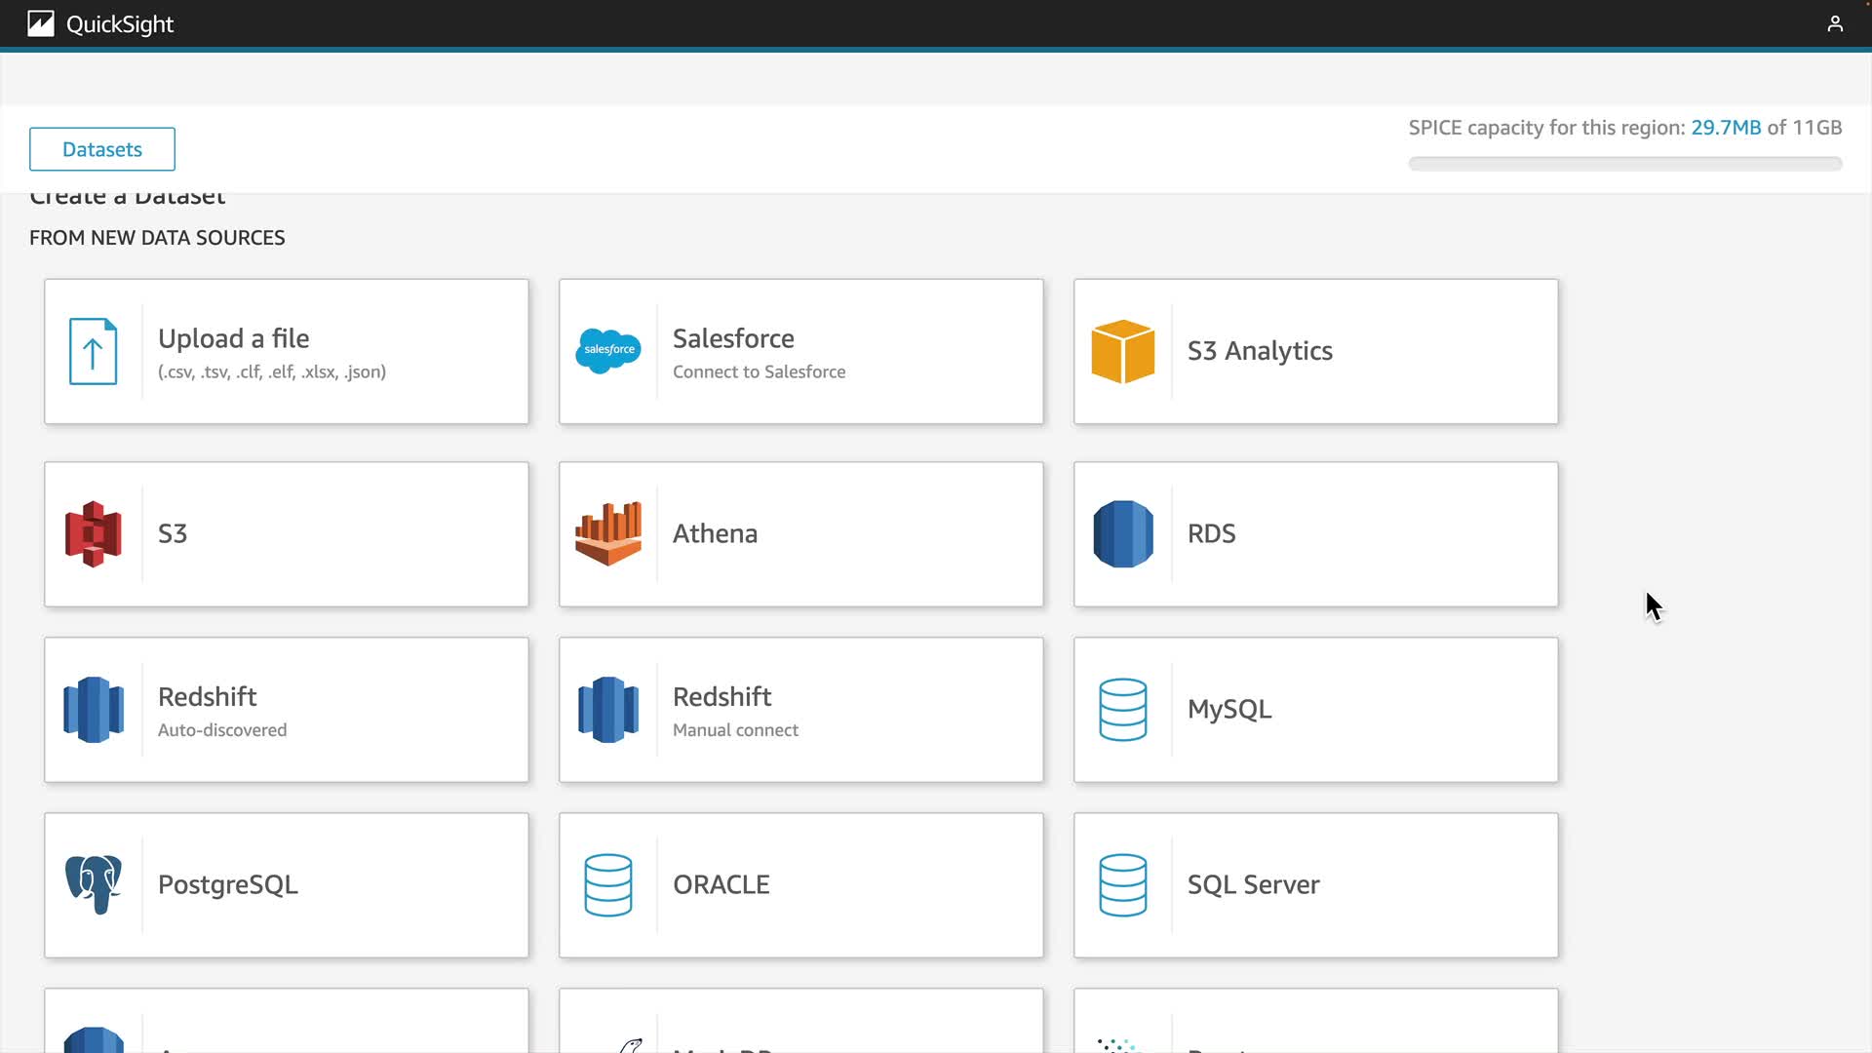The image size is (1872, 1053).
Task: Click the Redshift Auto-discovered icon
Action: 93,710
